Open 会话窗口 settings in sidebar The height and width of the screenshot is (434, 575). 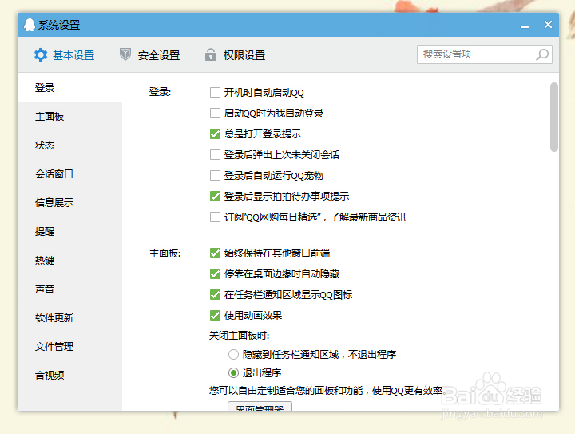[x=69, y=174]
